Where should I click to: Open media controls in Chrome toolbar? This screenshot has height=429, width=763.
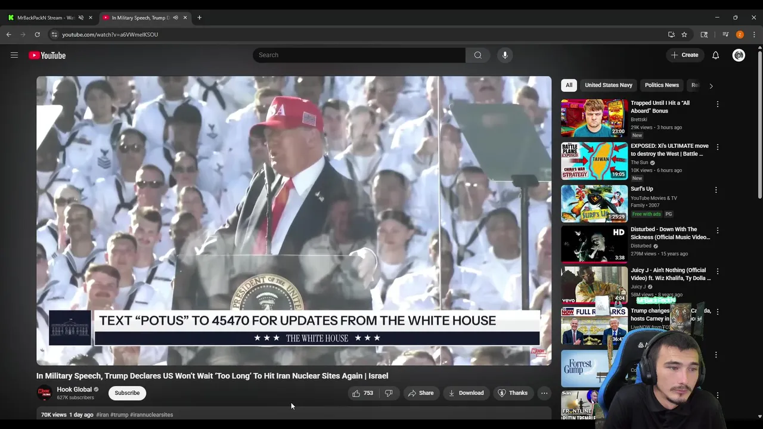click(x=725, y=35)
